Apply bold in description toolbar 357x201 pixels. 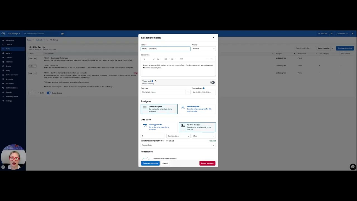[x=144, y=59]
